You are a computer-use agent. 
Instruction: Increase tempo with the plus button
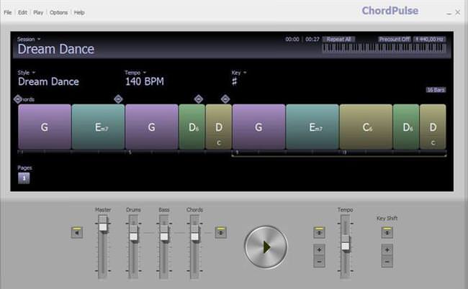pos(319,249)
